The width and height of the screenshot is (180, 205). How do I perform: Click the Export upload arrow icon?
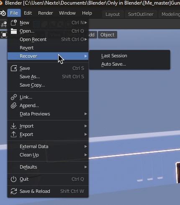click(14, 134)
